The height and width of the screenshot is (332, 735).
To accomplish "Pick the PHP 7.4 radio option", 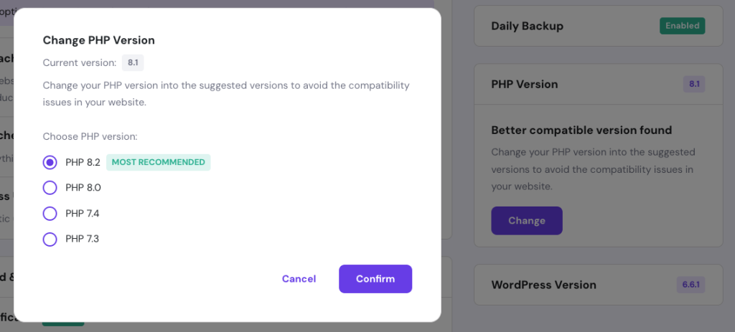I will [x=50, y=214].
